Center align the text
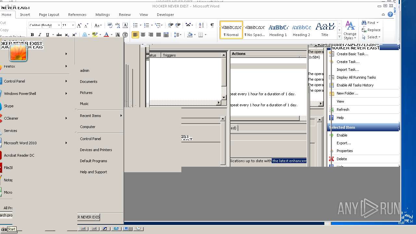Screen dimensions: 416x234 pyautogui.click(x=143, y=35)
